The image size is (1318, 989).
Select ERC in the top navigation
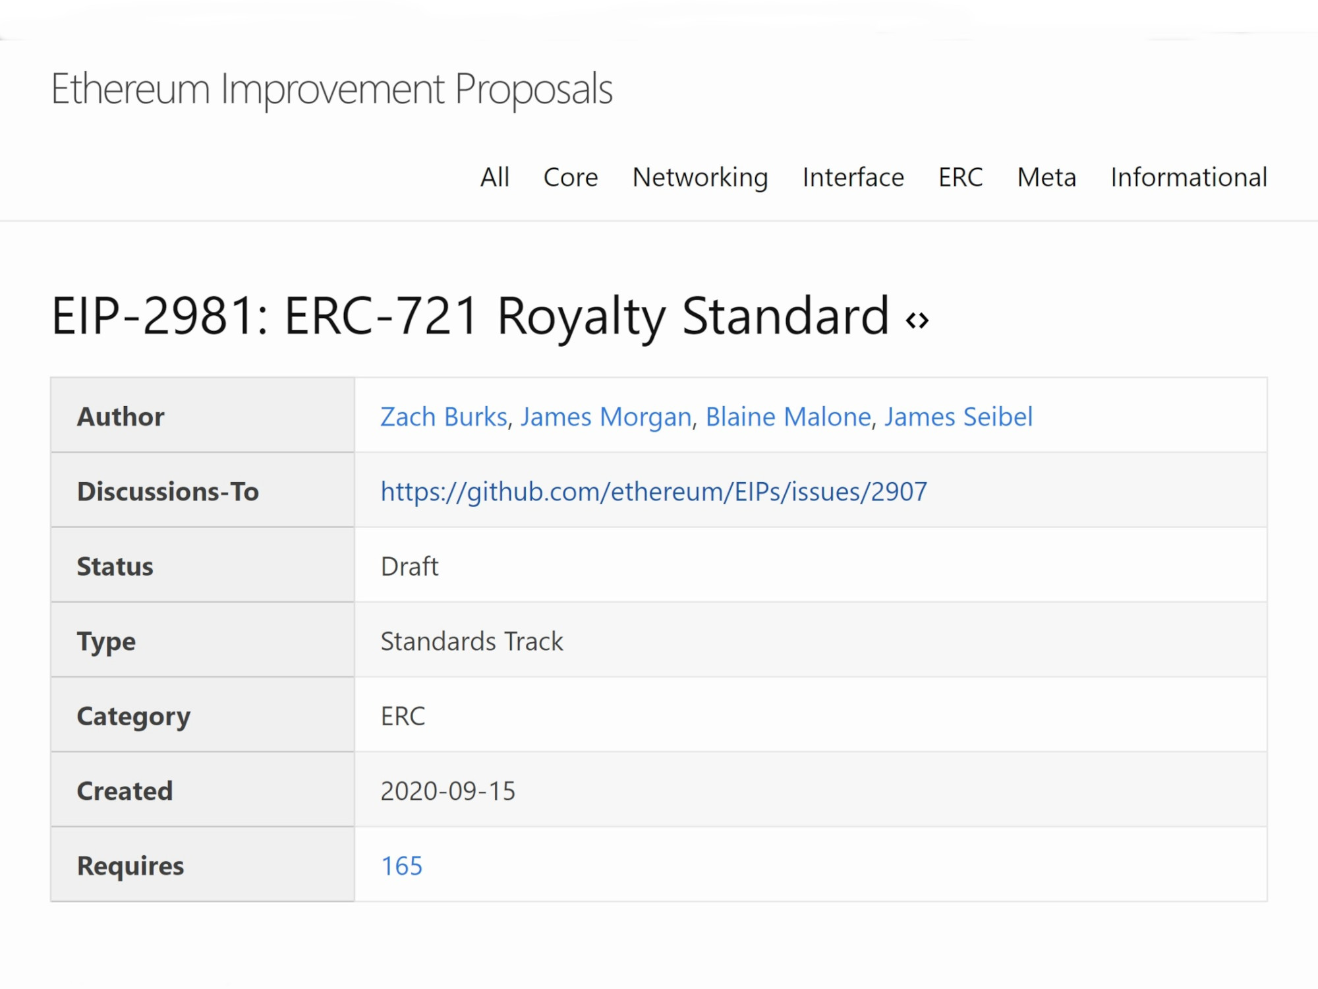(x=960, y=177)
